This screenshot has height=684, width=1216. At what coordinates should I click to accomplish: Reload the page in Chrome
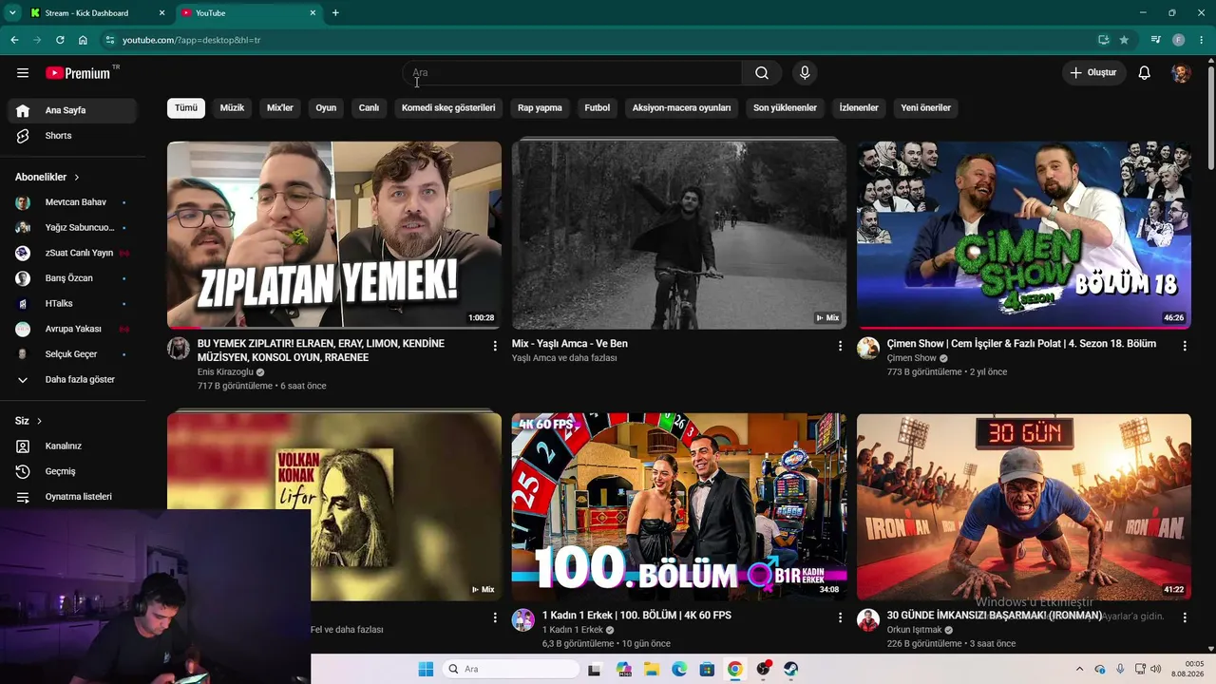click(60, 40)
